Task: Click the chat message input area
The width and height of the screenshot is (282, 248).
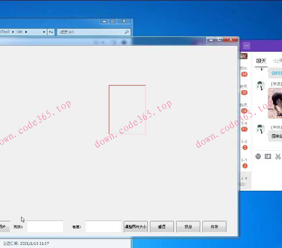Action: 268,175
